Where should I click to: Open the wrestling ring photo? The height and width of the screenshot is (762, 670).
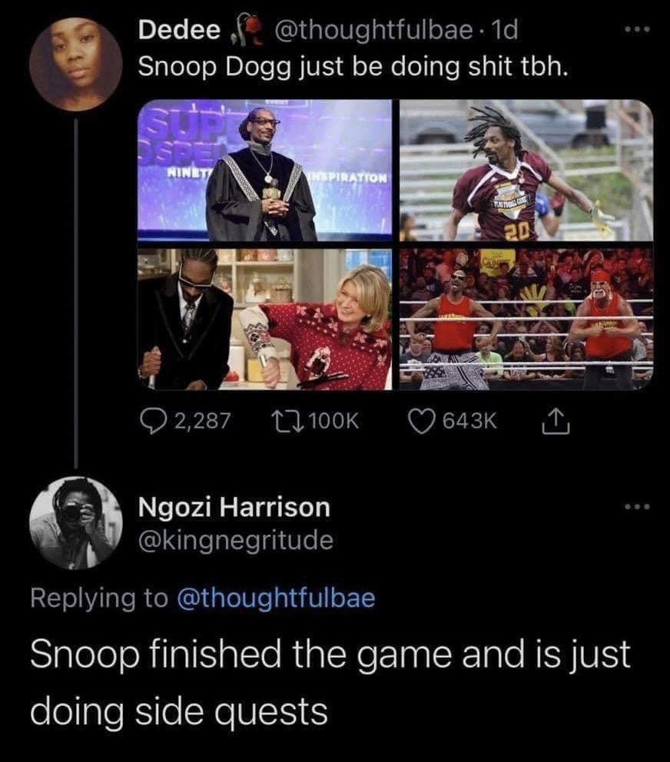(526, 320)
